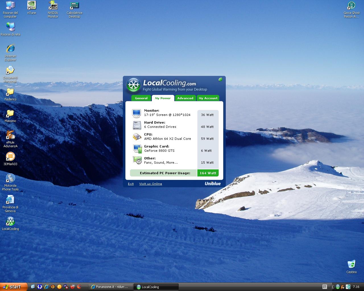Click the 164 Watt estimated usage value
Viewport: 364px width, 291px height.
[x=208, y=173]
